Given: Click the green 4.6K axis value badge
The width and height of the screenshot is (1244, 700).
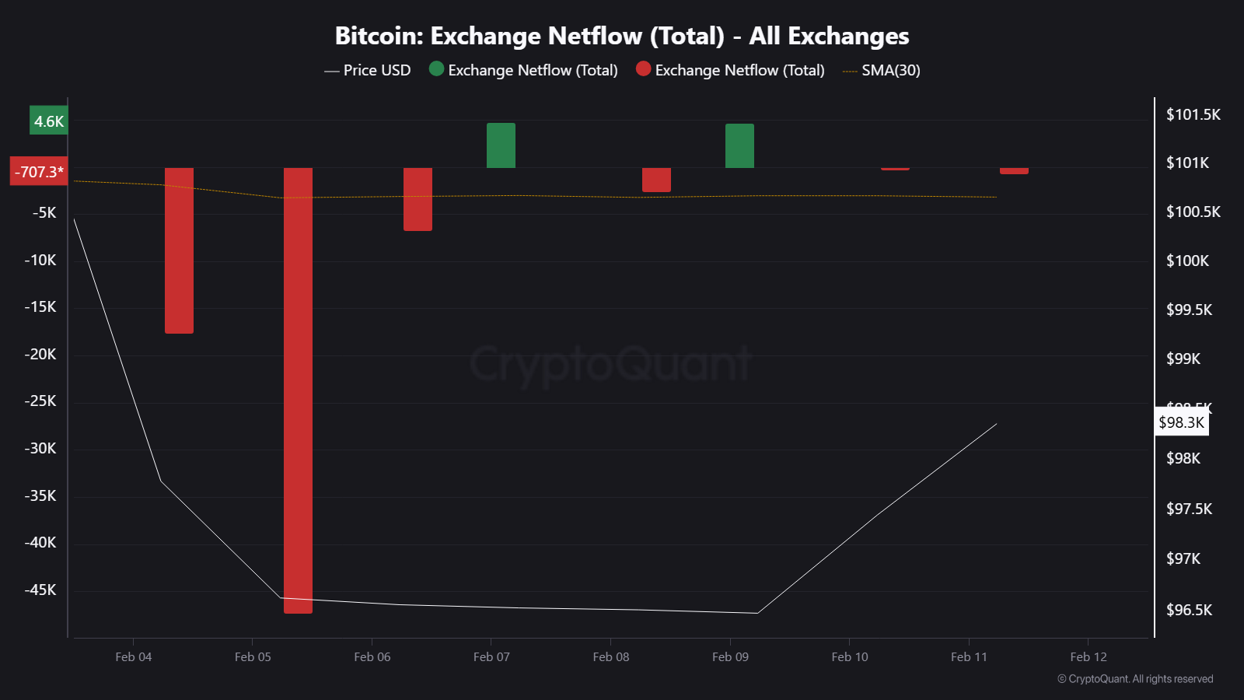Looking at the screenshot, I should 48,121.
